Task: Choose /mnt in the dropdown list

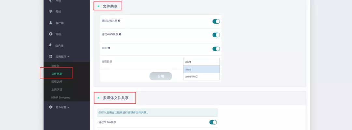Action: coord(201,69)
